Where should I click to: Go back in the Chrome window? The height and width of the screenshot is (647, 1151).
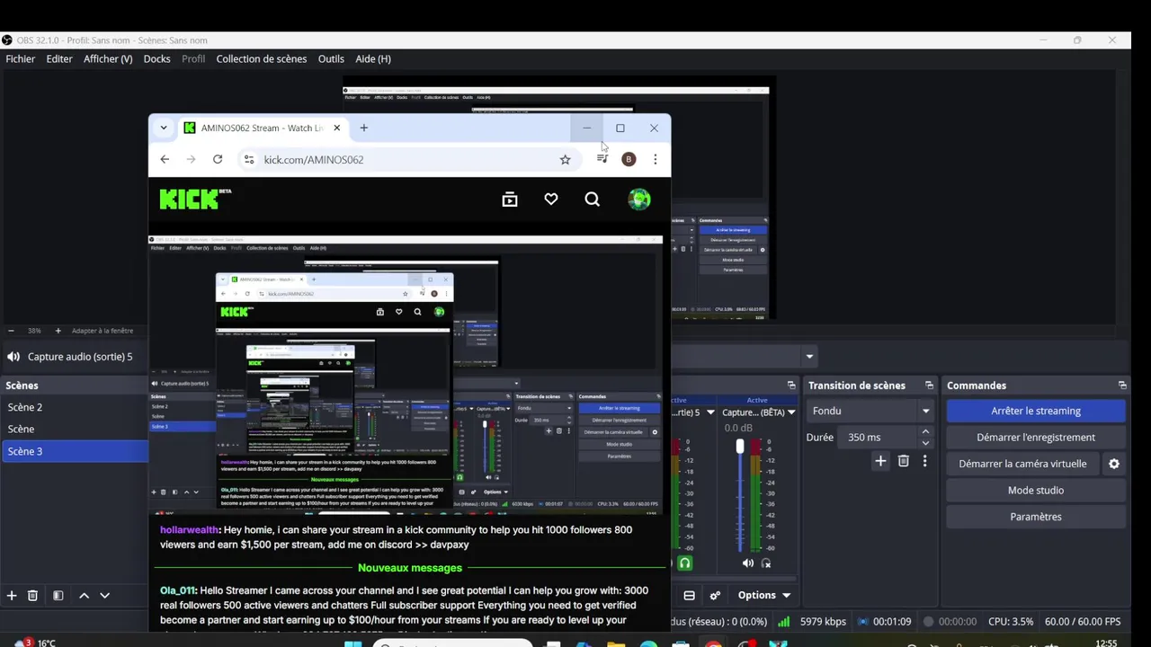[165, 159]
